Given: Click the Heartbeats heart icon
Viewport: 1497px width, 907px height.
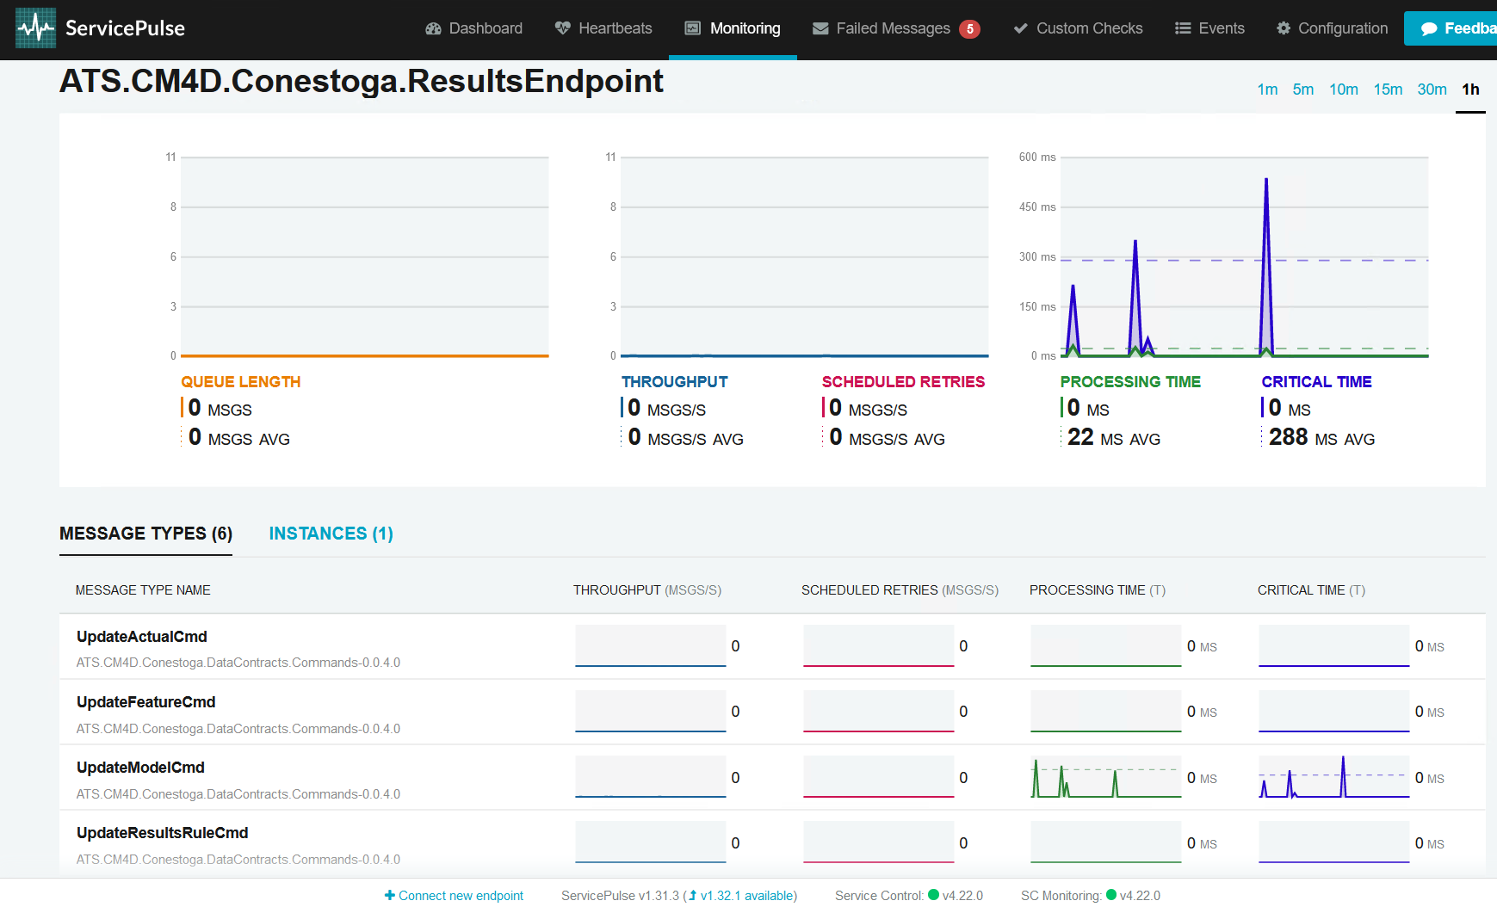Looking at the screenshot, I should [562, 28].
